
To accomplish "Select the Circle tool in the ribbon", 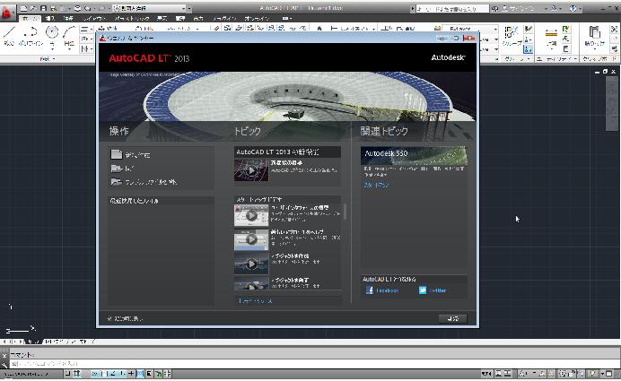I will point(52,31).
